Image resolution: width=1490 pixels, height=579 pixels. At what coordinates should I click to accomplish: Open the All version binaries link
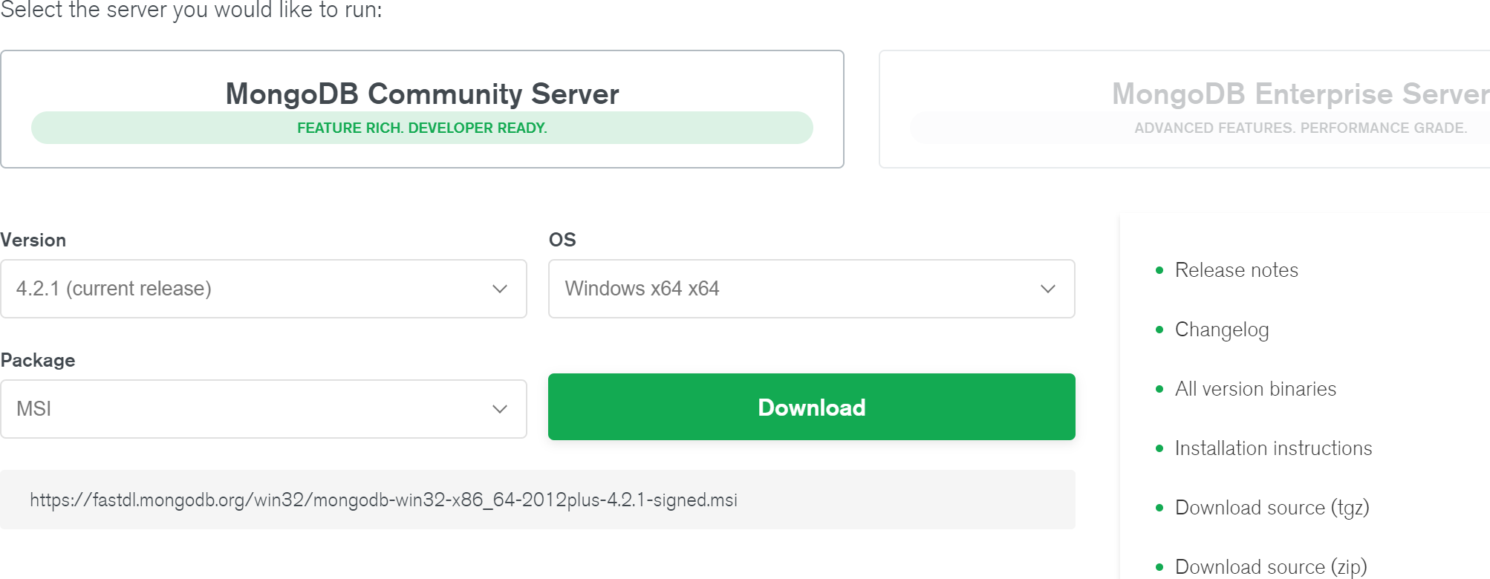coord(1255,389)
